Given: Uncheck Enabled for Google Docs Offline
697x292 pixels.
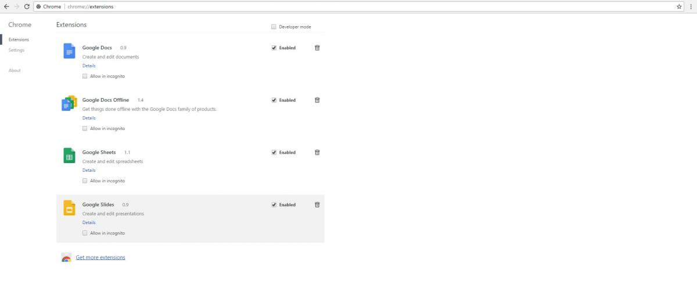Looking at the screenshot, I should (274, 100).
